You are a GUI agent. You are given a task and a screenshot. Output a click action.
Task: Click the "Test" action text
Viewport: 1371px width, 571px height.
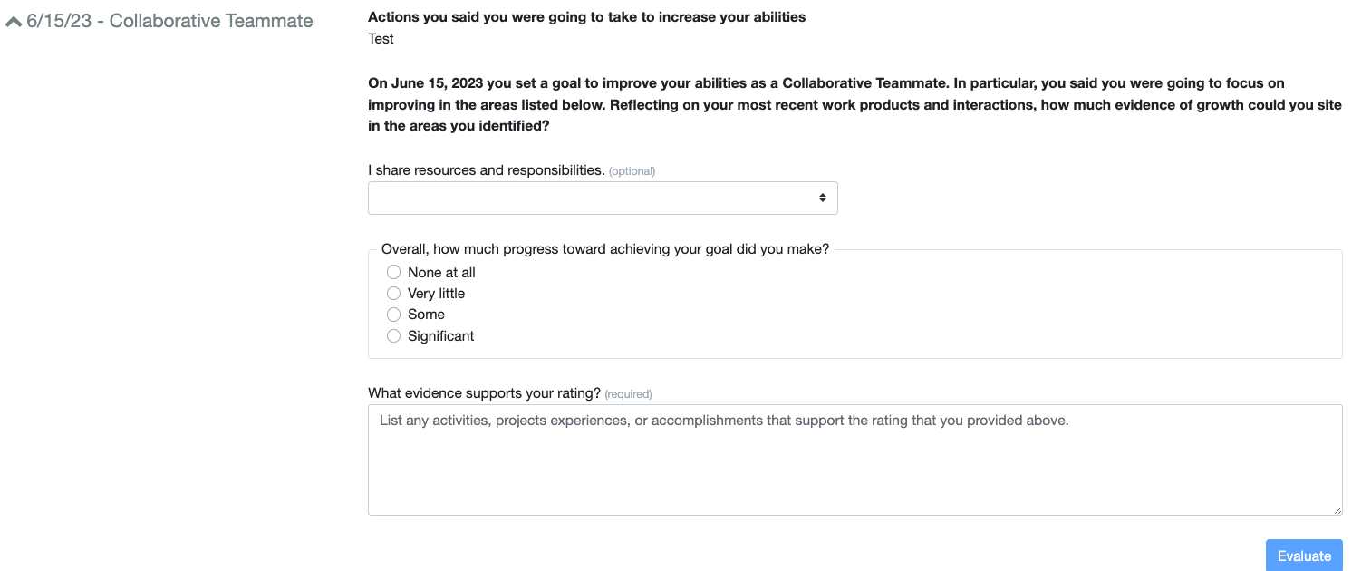point(381,38)
